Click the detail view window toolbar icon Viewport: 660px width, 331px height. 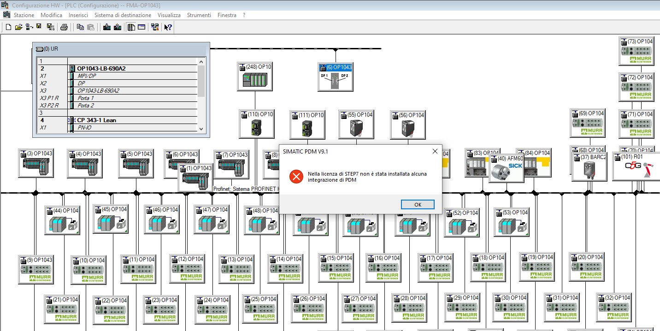point(141,27)
